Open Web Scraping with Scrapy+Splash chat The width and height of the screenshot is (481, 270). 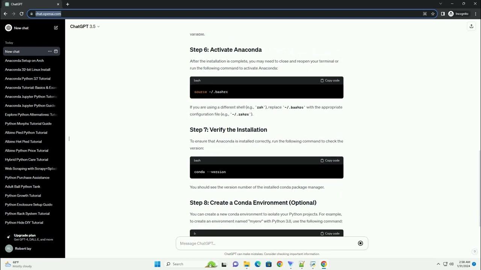[32, 168]
